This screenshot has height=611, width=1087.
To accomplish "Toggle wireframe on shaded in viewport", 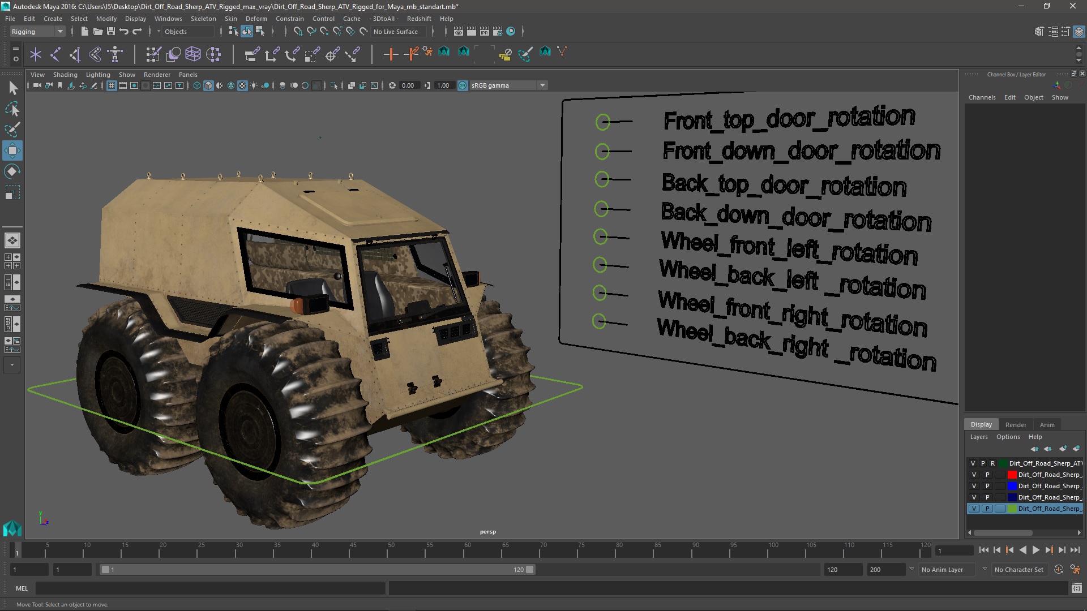I will click(231, 85).
